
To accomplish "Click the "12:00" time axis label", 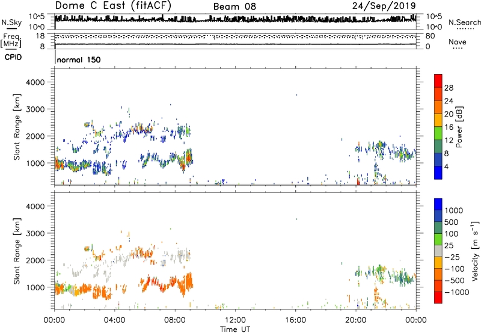I will click(235, 320).
